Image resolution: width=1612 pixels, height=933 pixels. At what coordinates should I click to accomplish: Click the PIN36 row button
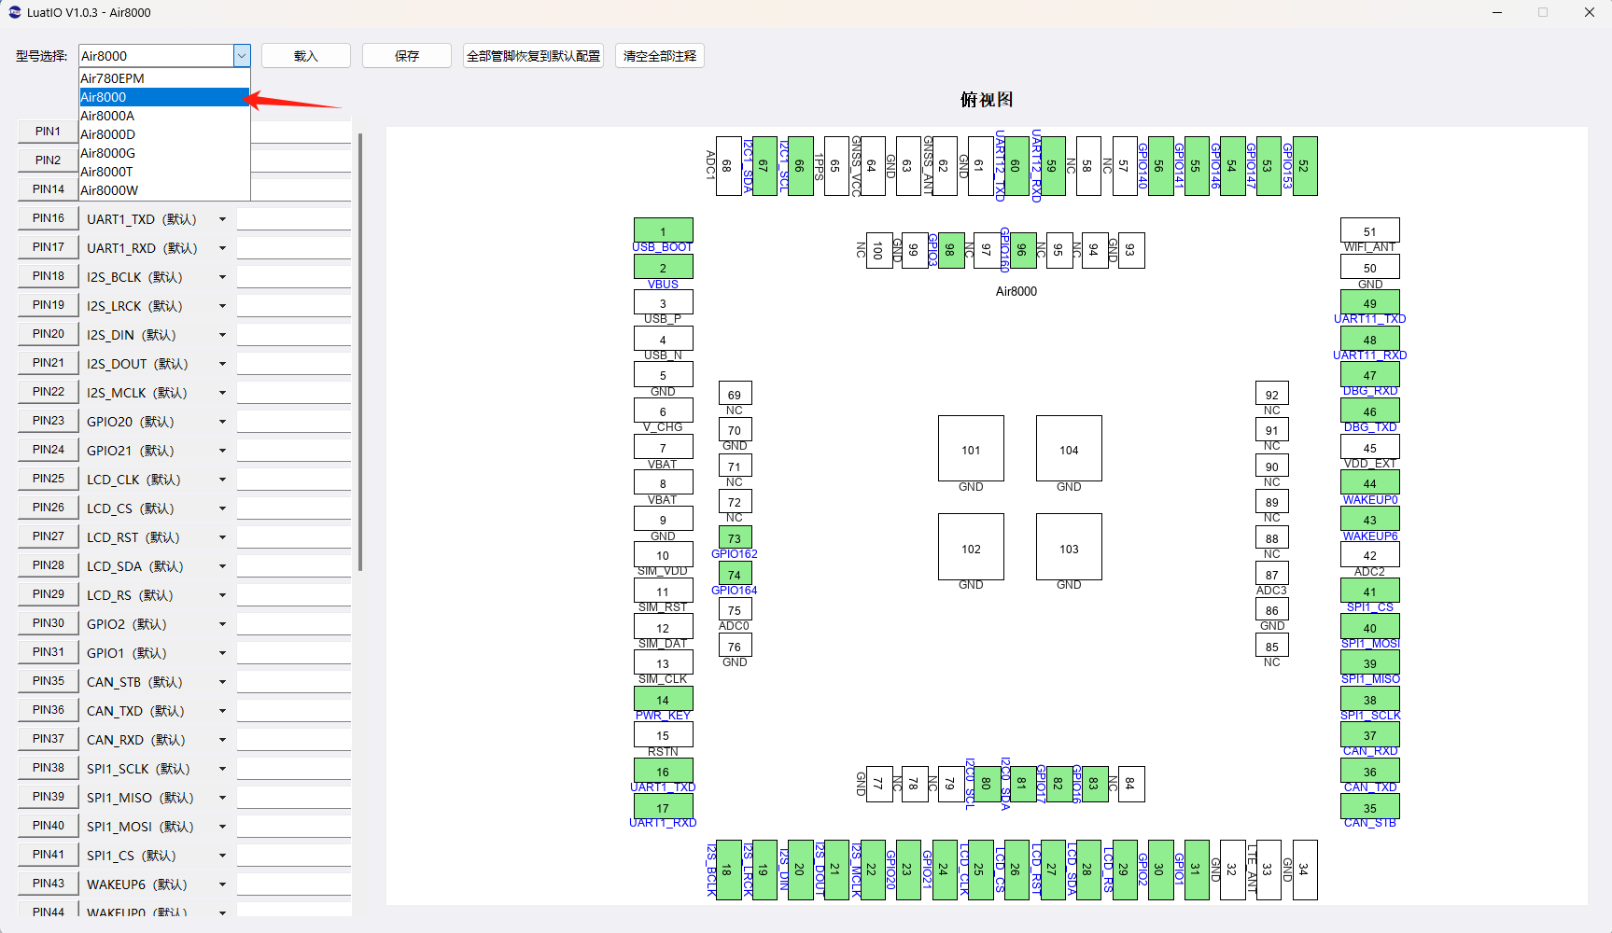coord(49,710)
